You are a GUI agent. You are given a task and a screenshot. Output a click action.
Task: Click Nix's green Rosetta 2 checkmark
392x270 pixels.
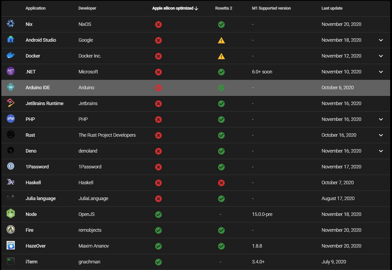[x=221, y=25]
